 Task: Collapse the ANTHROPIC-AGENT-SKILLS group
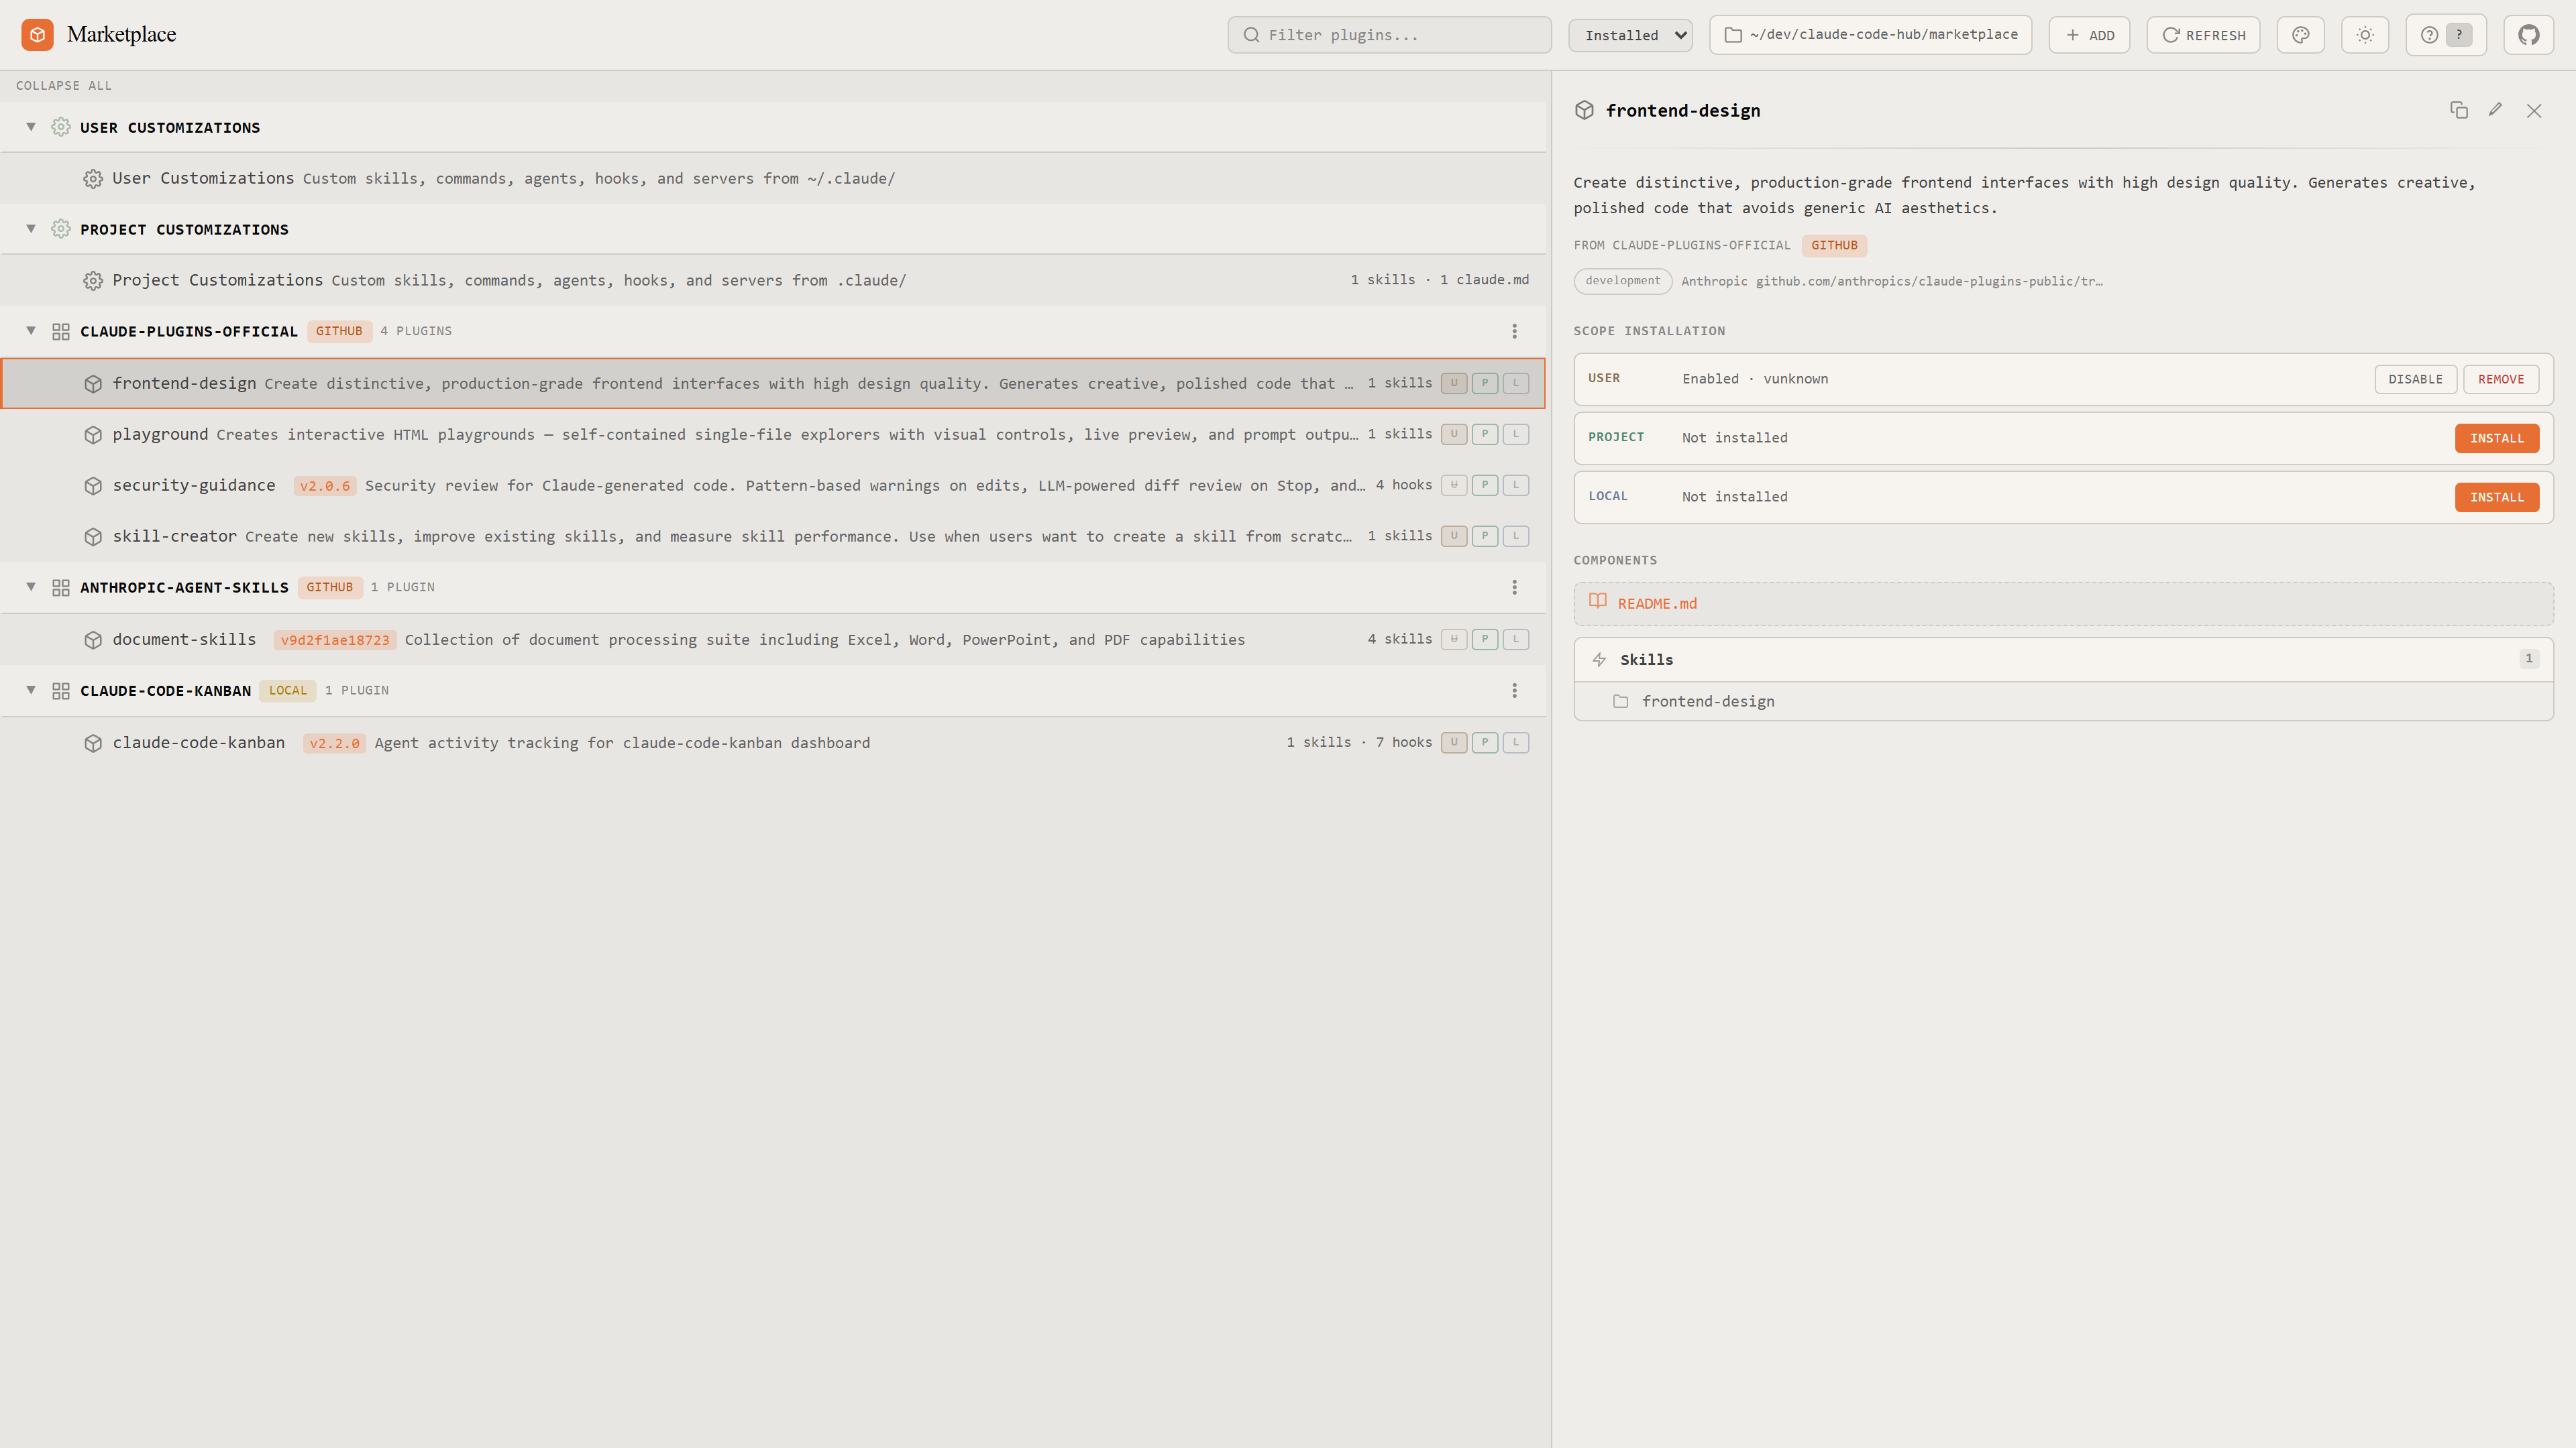tap(31, 588)
